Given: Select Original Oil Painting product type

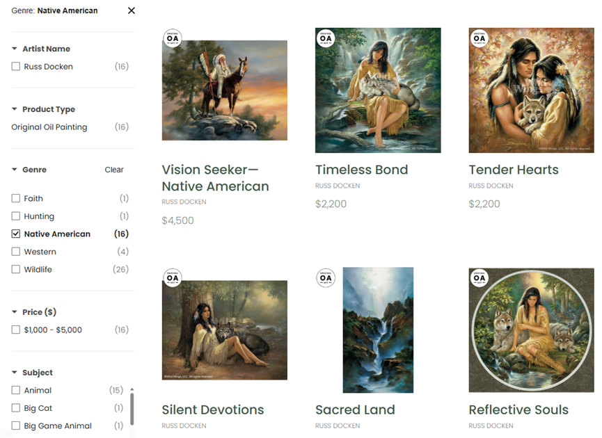Looking at the screenshot, I should pyautogui.click(x=49, y=127).
